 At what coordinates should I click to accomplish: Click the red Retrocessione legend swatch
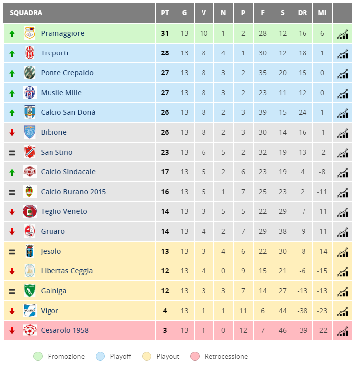tap(195, 356)
